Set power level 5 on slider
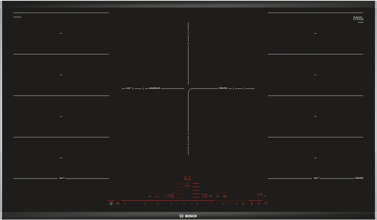This screenshot has height=220, width=377. pos(184,204)
